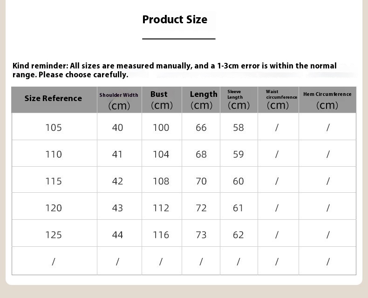Click the Bust (cm) column header
This screenshot has width=368, height=298.
[x=161, y=100]
